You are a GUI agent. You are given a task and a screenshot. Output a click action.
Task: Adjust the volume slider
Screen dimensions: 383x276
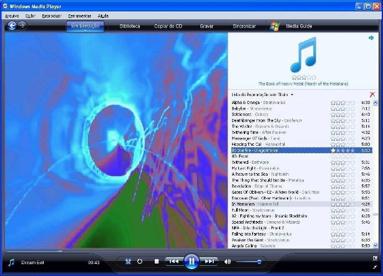click(249, 262)
